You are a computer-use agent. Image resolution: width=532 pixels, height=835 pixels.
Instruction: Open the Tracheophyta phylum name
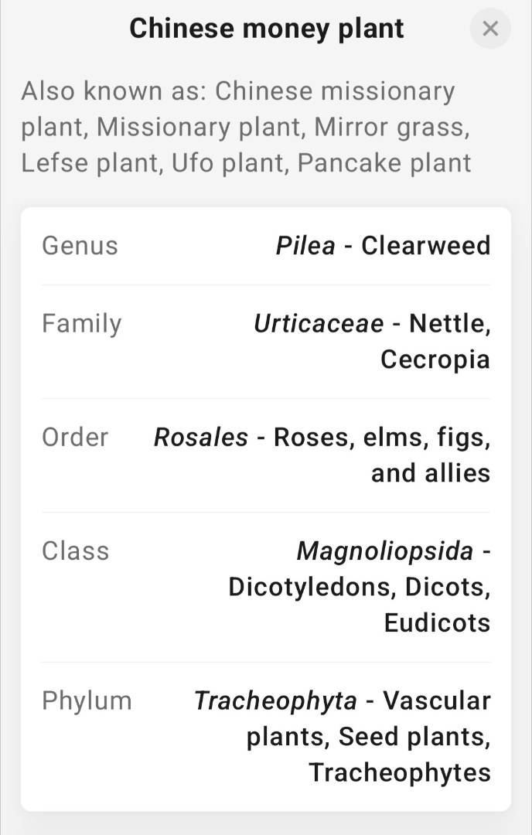pos(275,700)
